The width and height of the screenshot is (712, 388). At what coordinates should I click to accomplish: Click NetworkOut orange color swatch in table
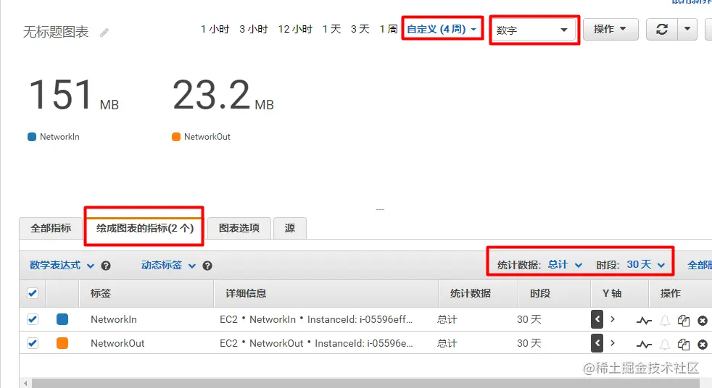coord(62,343)
